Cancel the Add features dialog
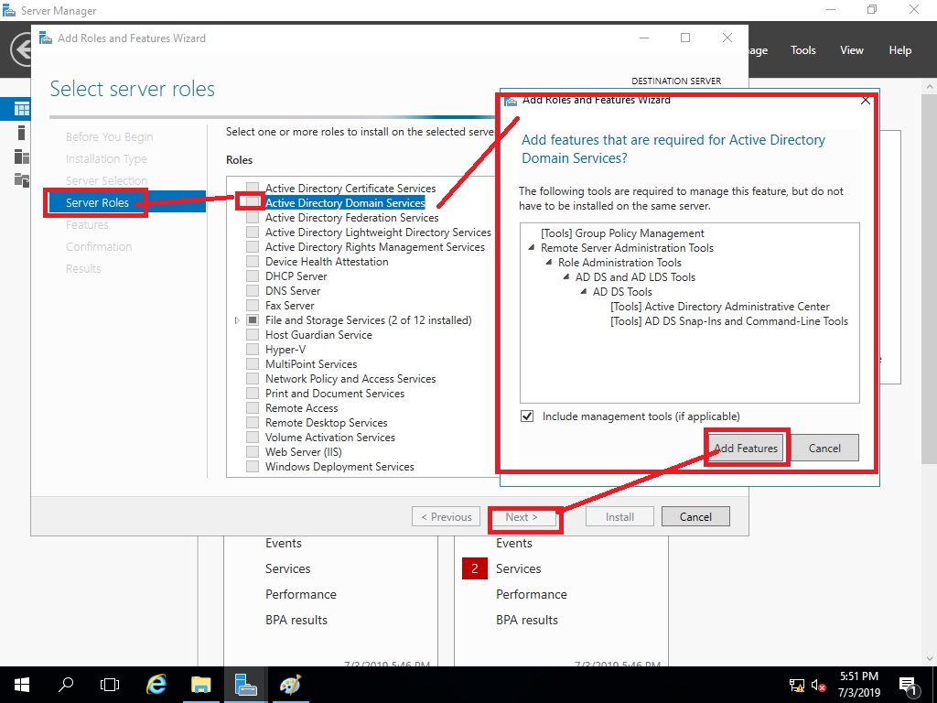This screenshot has width=937, height=703. coord(824,448)
